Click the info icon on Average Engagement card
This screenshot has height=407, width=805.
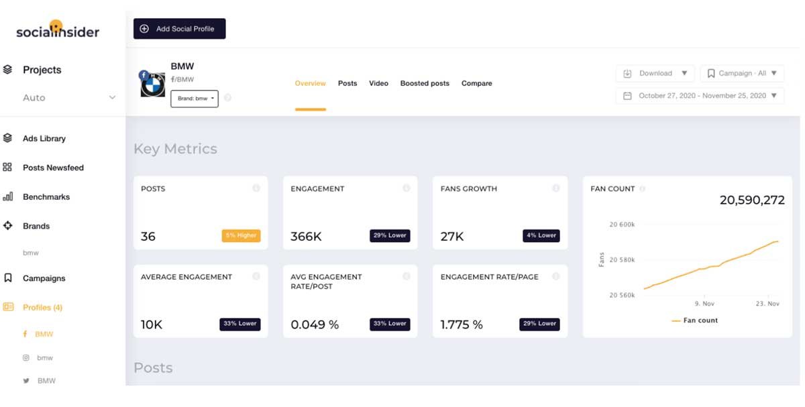tap(256, 276)
